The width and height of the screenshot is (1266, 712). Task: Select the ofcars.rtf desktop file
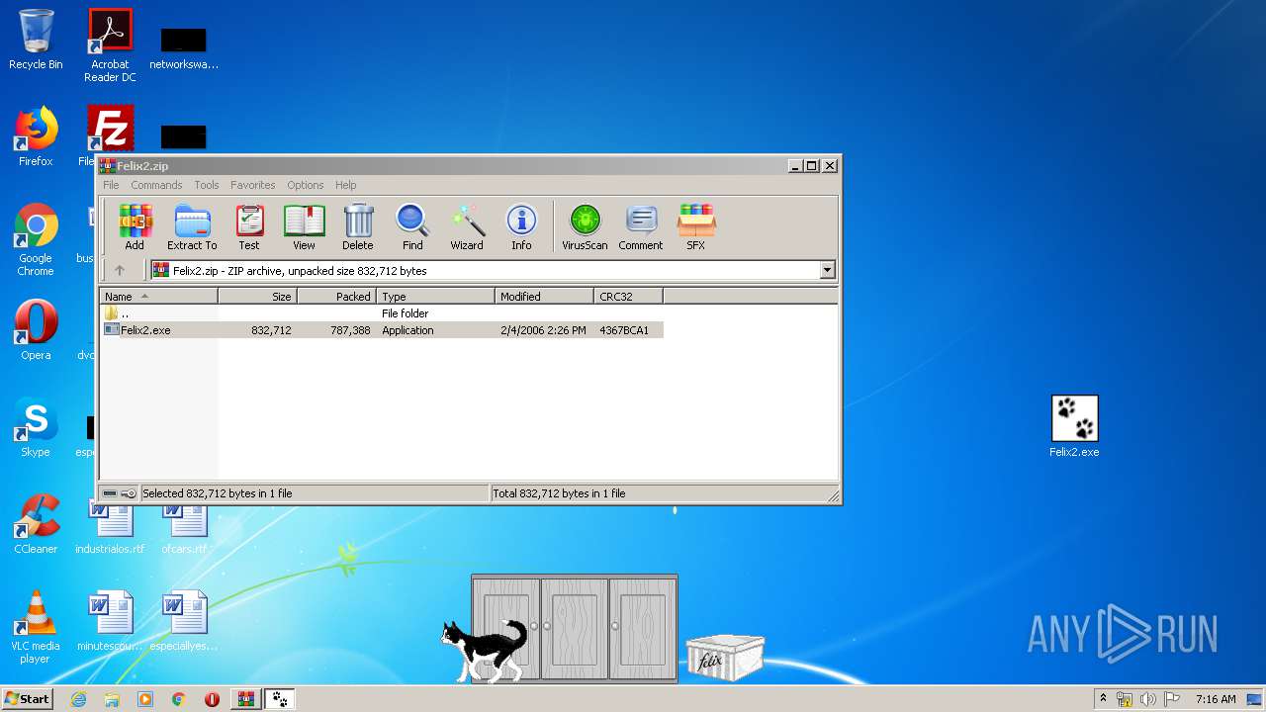point(184,530)
